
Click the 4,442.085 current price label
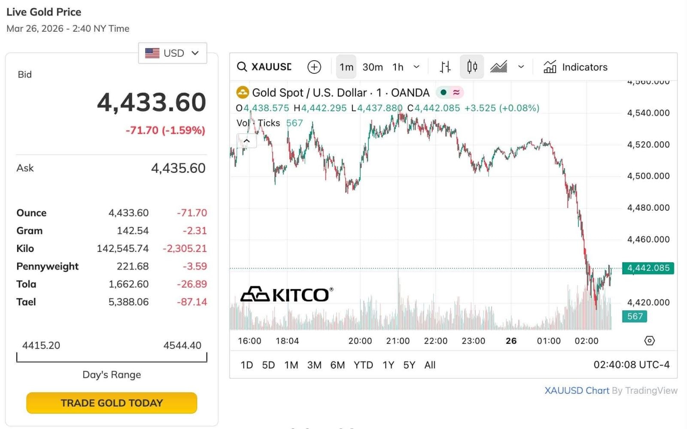[x=648, y=268]
